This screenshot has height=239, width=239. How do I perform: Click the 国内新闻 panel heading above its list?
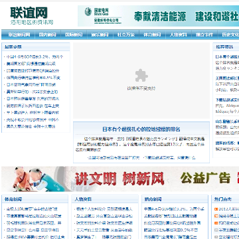[153, 199]
